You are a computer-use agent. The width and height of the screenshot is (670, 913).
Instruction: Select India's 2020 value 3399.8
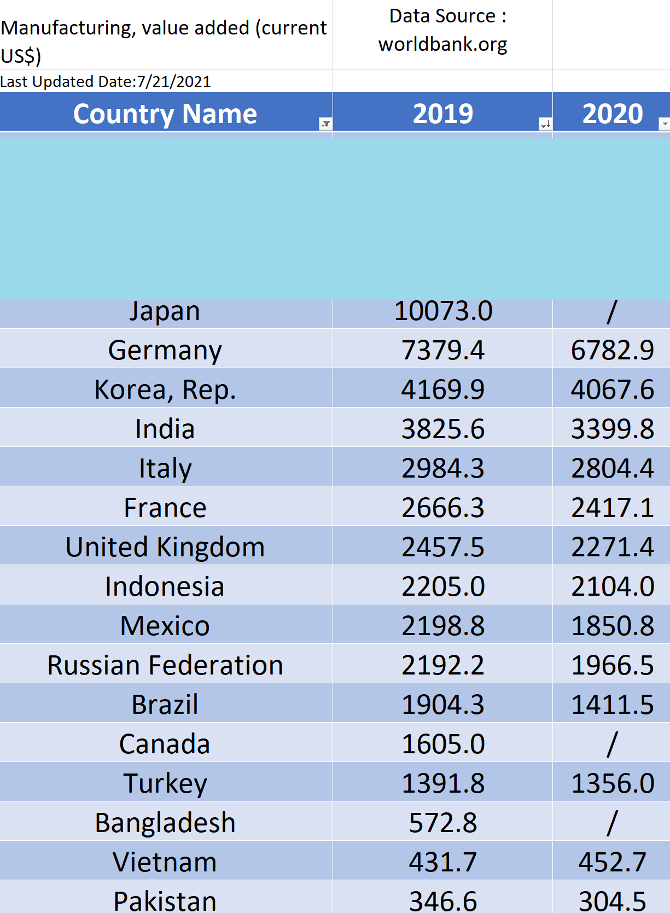point(611,427)
